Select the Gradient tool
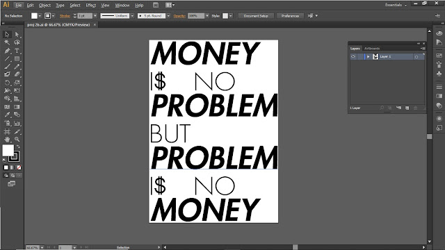 (x=17, y=107)
